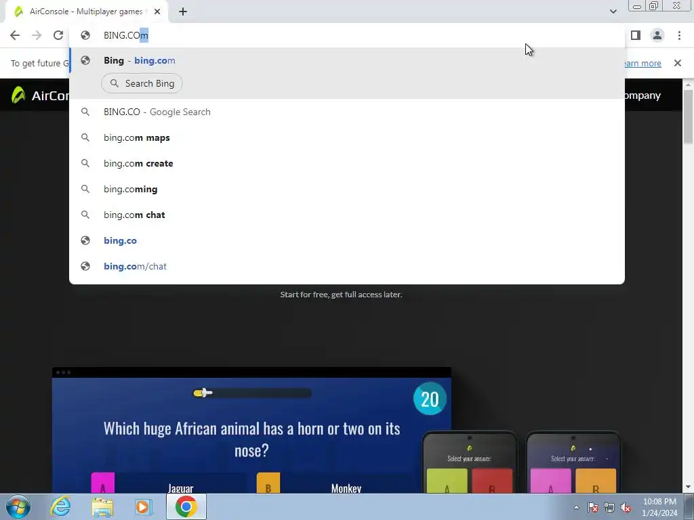Viewport: 694px width, 520px height.
Task: Click the quiz game progress bar
Action: point(252,393)
